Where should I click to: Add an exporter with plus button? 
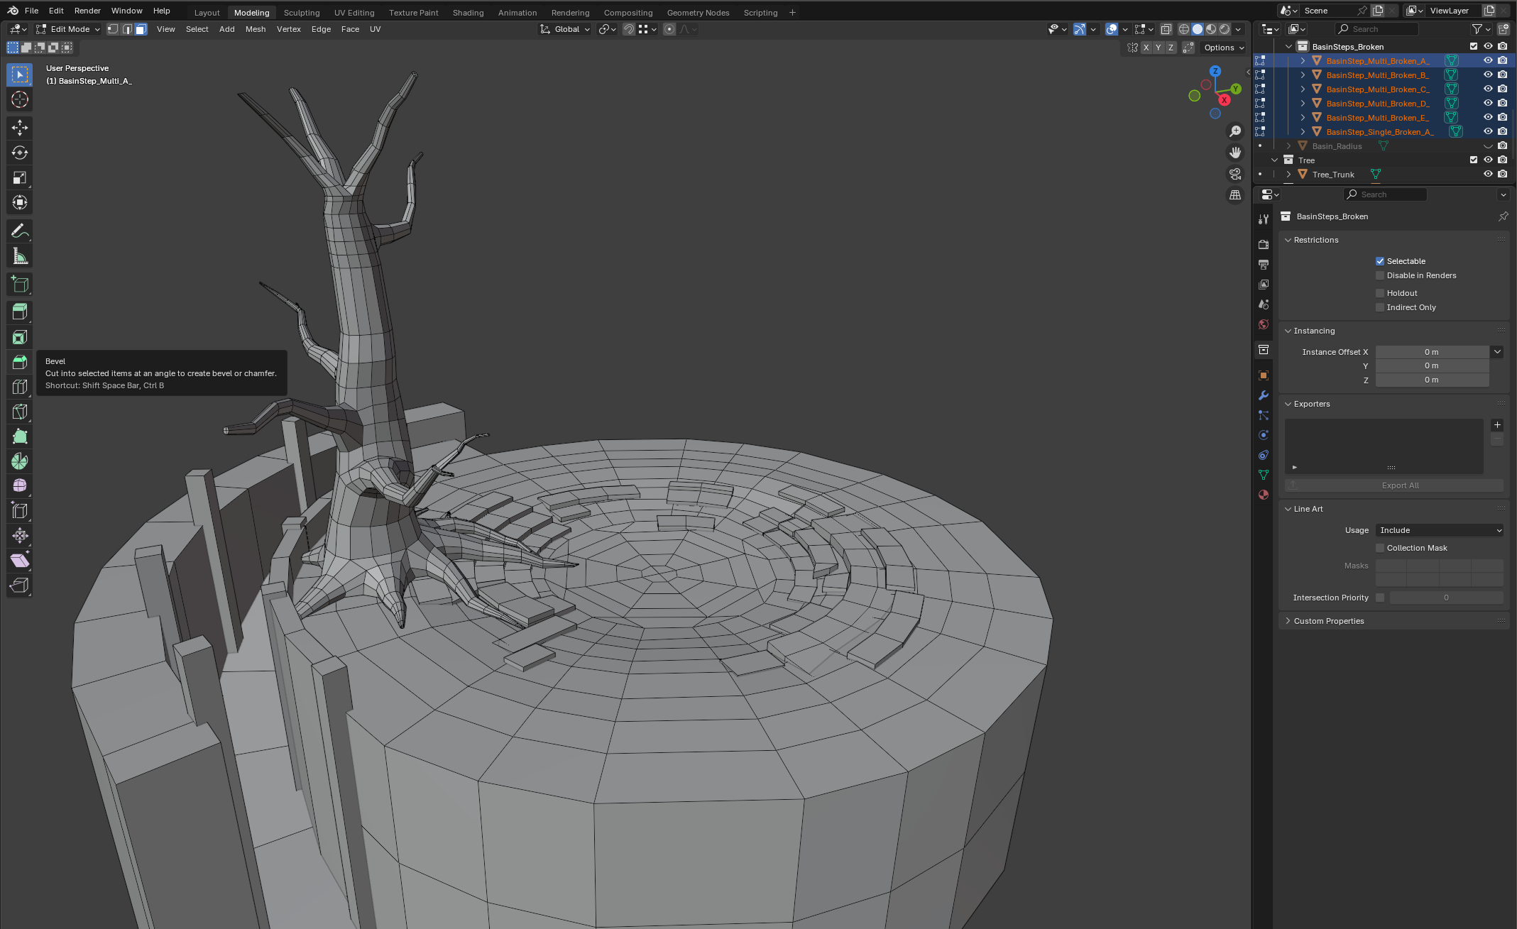1497,425
